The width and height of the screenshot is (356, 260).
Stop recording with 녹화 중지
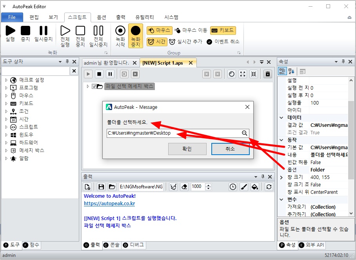coord(136,36)
